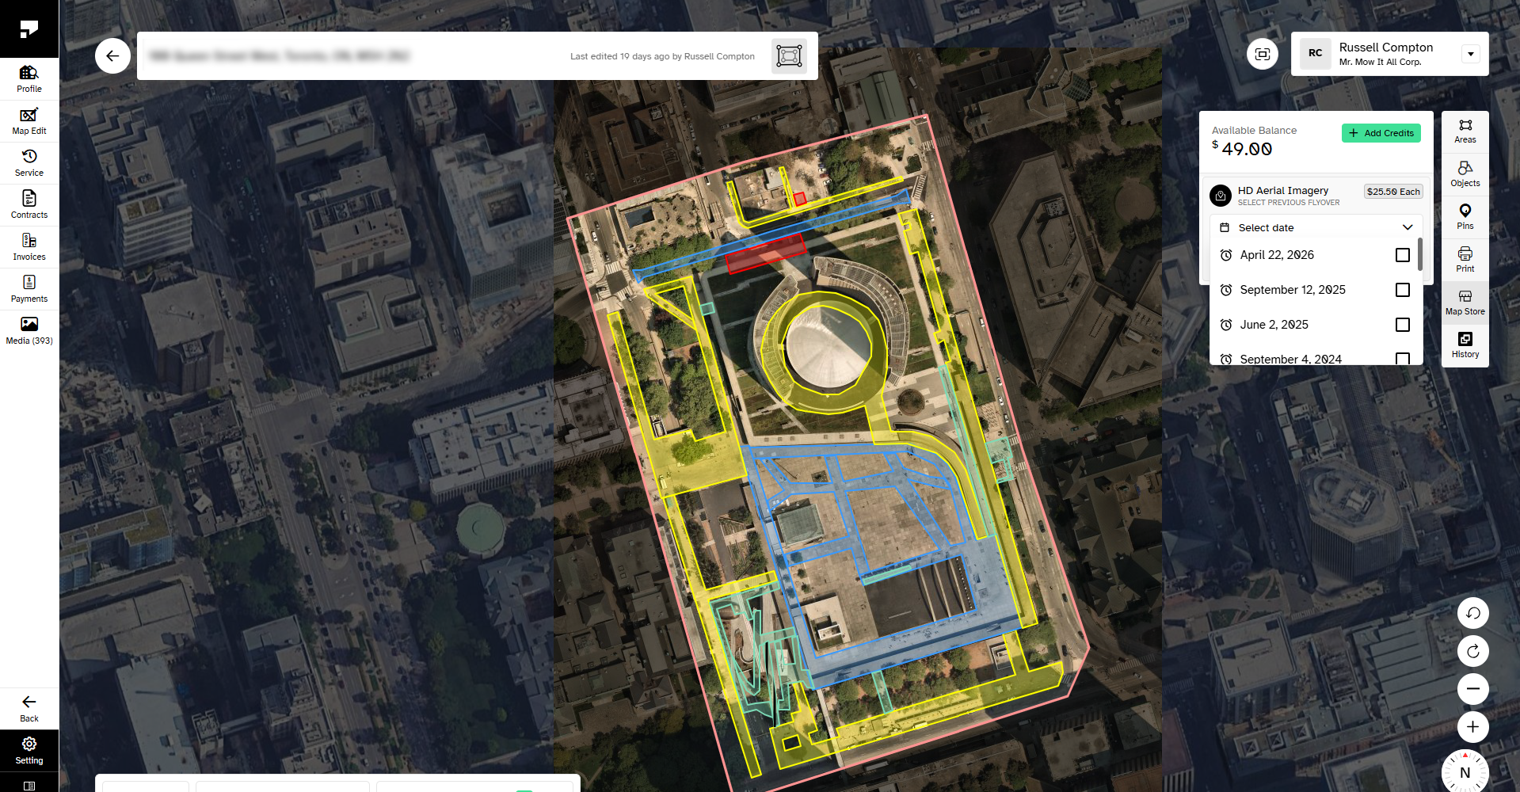Open the Contracts section
The width and height of the screenshot is (1520, 792).
coord(29,205)
